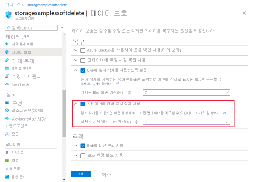The image size is (253, 182).
Task: Enable Azure Backup 운영 백업 checkbox
Action: click(x=83, y=50)
